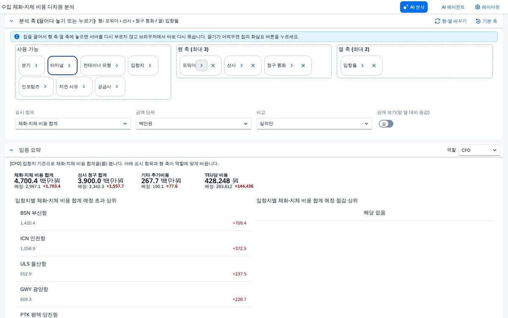Select the 인코텀즈 chip label
508x318 pixels.
pos(30,86)
